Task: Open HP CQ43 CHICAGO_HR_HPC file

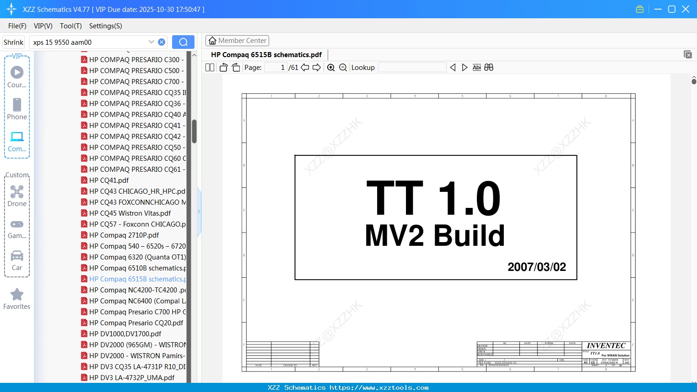Action: point(133,191)
